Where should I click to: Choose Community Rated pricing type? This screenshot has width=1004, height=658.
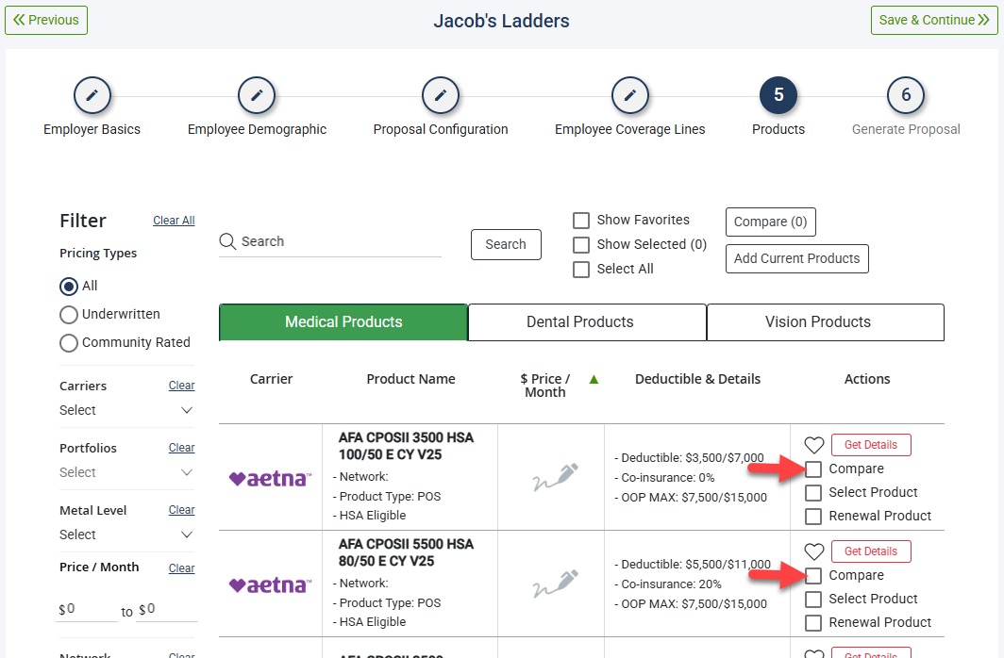(x=69, y=343)
